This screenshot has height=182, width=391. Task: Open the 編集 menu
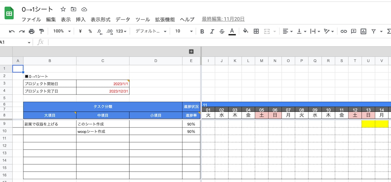pyautogui.click(x=51, y=20)
